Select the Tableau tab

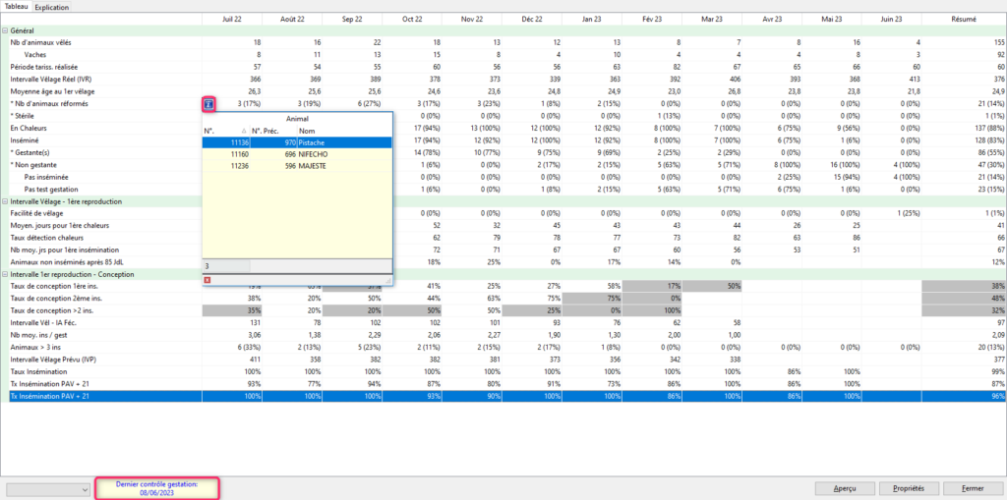(x=17, y=6)
